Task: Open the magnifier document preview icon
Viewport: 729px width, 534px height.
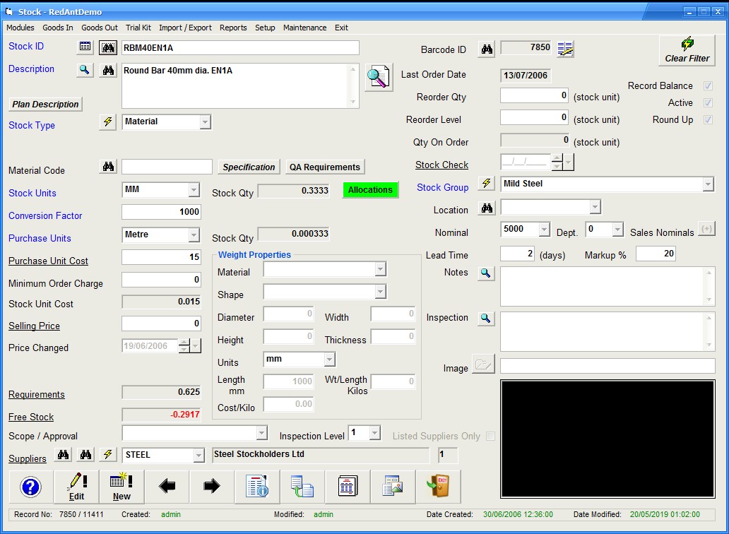Action: 379,77
